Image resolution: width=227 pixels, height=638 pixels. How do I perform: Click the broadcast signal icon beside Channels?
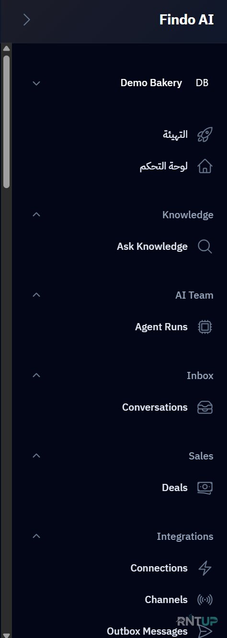pyautogui.click(x=205, y=600)
